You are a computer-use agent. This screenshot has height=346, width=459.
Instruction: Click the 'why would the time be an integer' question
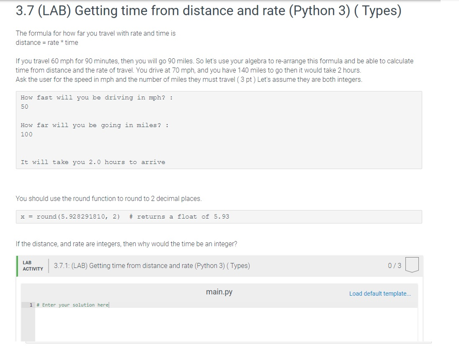click(x=126, y=244)
